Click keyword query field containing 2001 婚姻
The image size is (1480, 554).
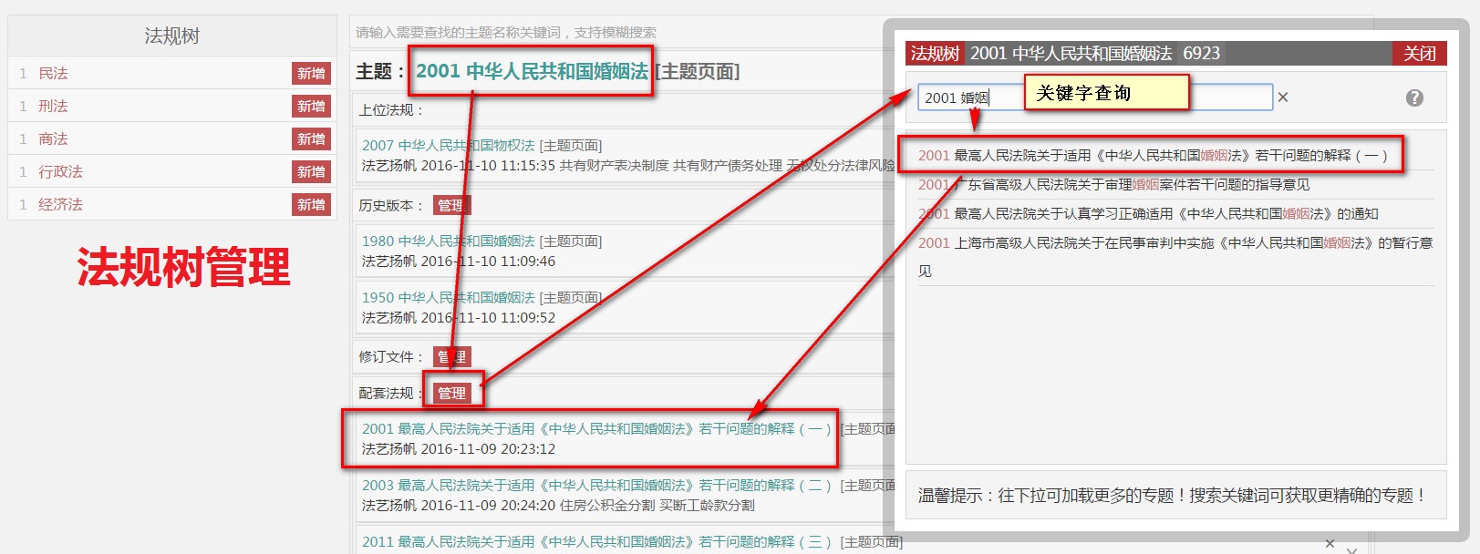point(967,97)
